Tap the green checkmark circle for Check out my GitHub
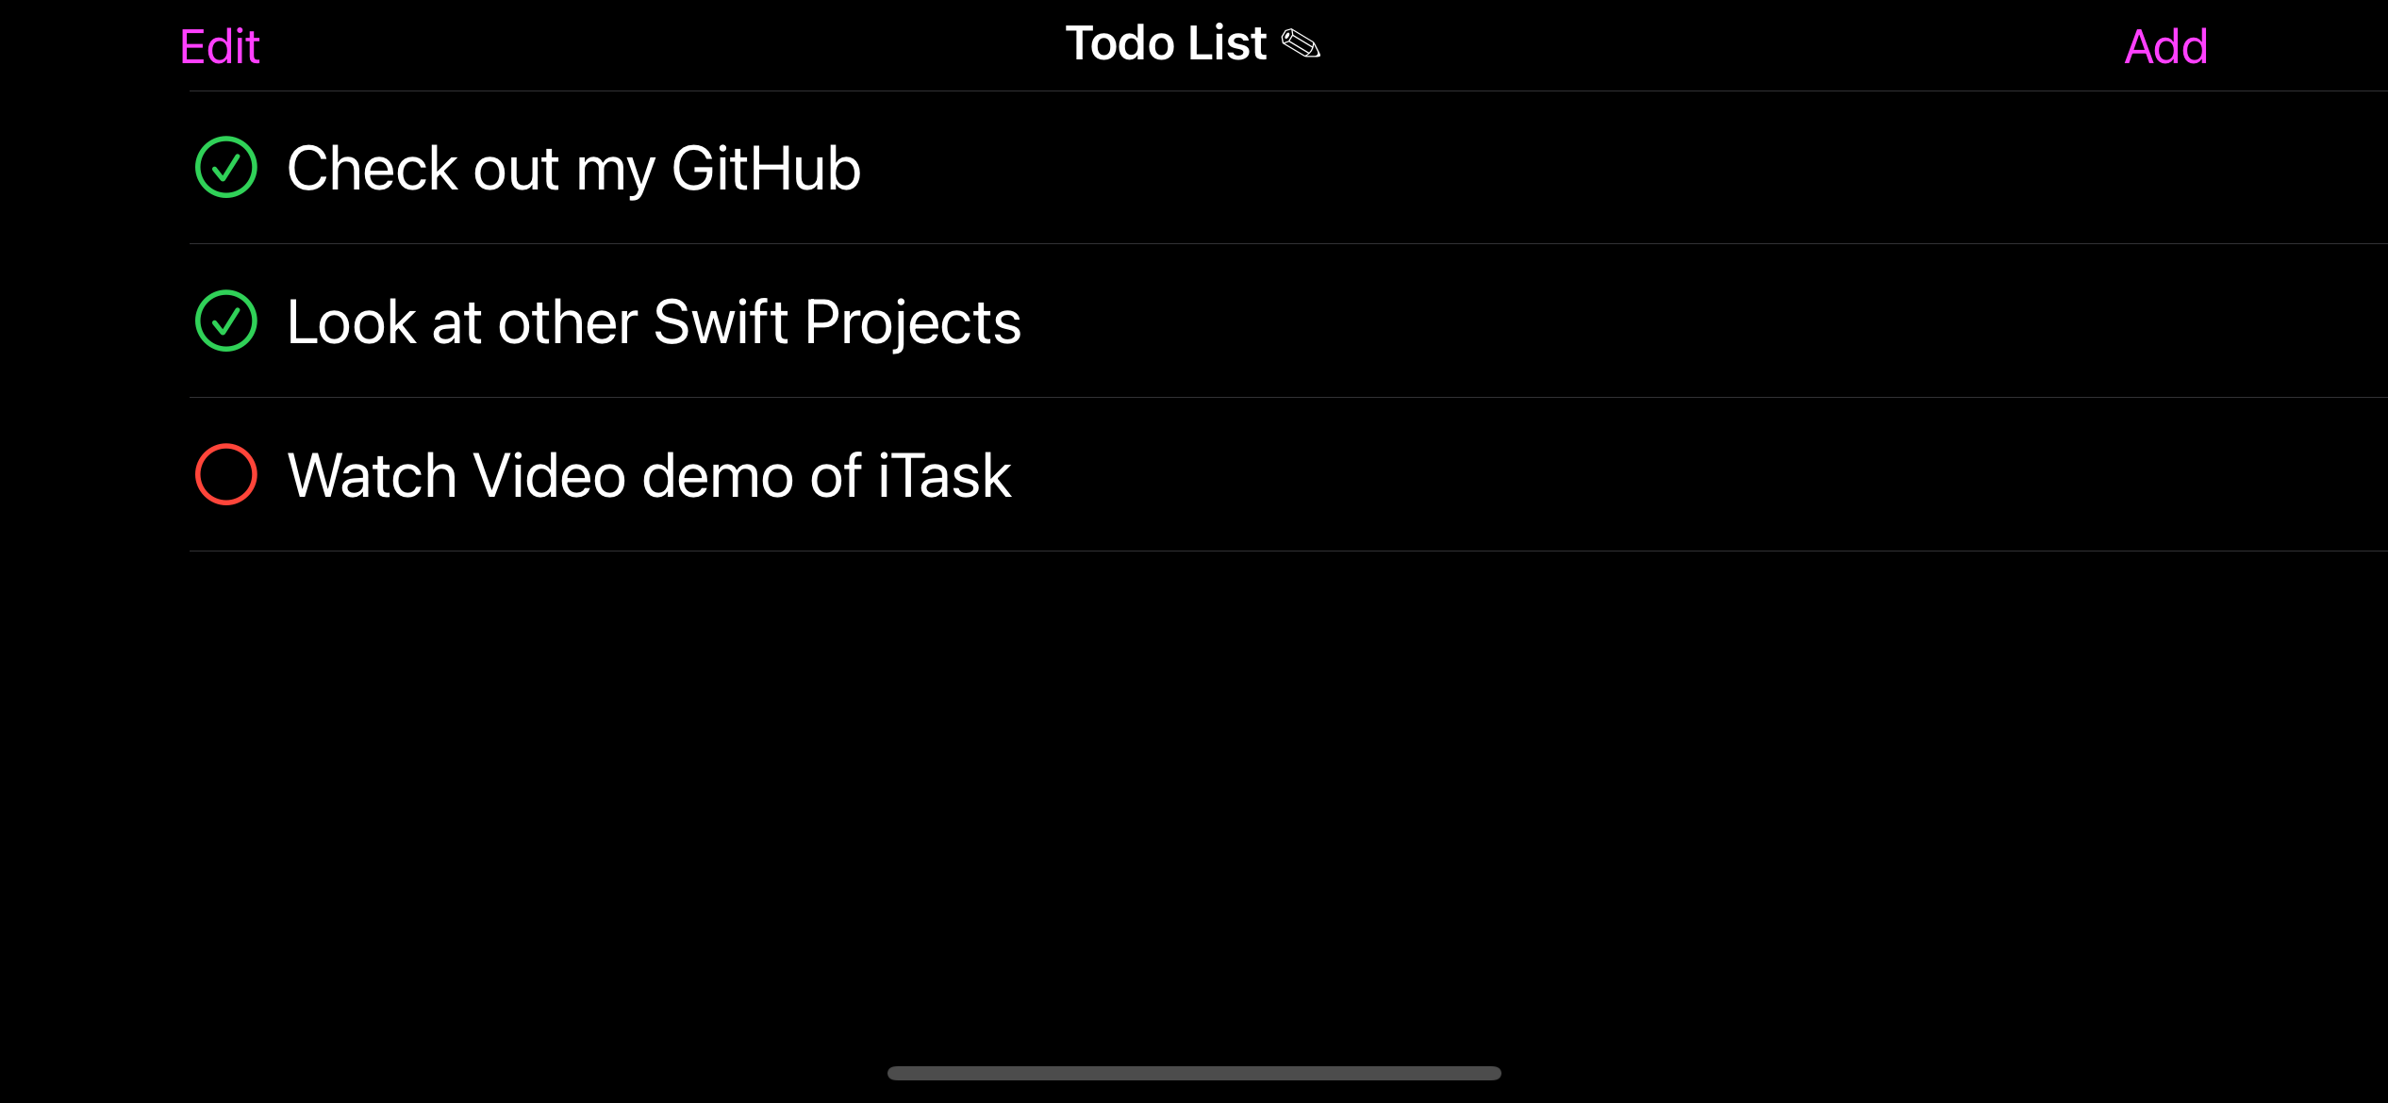The height and width of the screenshot is (1103, 2388). (225, 168)
